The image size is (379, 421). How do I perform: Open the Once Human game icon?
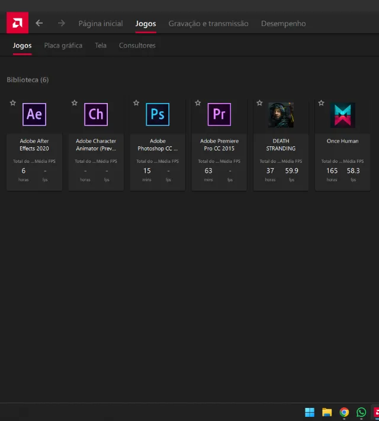(x=343, y=115)
